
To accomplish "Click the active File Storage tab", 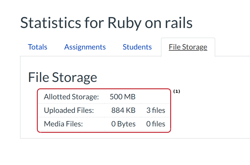I will [x=188, y=47].
